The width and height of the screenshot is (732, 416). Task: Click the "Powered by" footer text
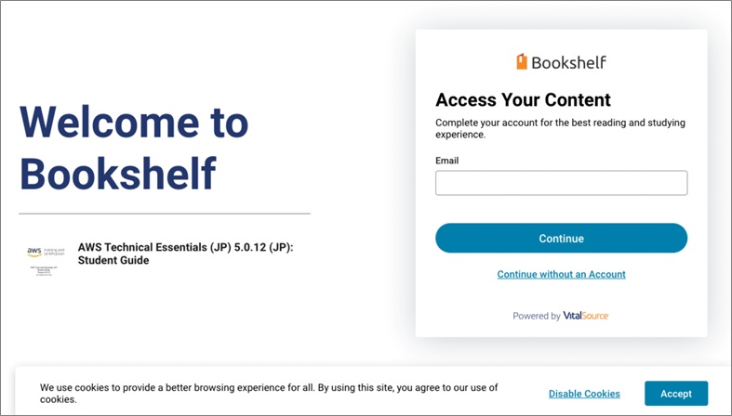click(537, 316)
